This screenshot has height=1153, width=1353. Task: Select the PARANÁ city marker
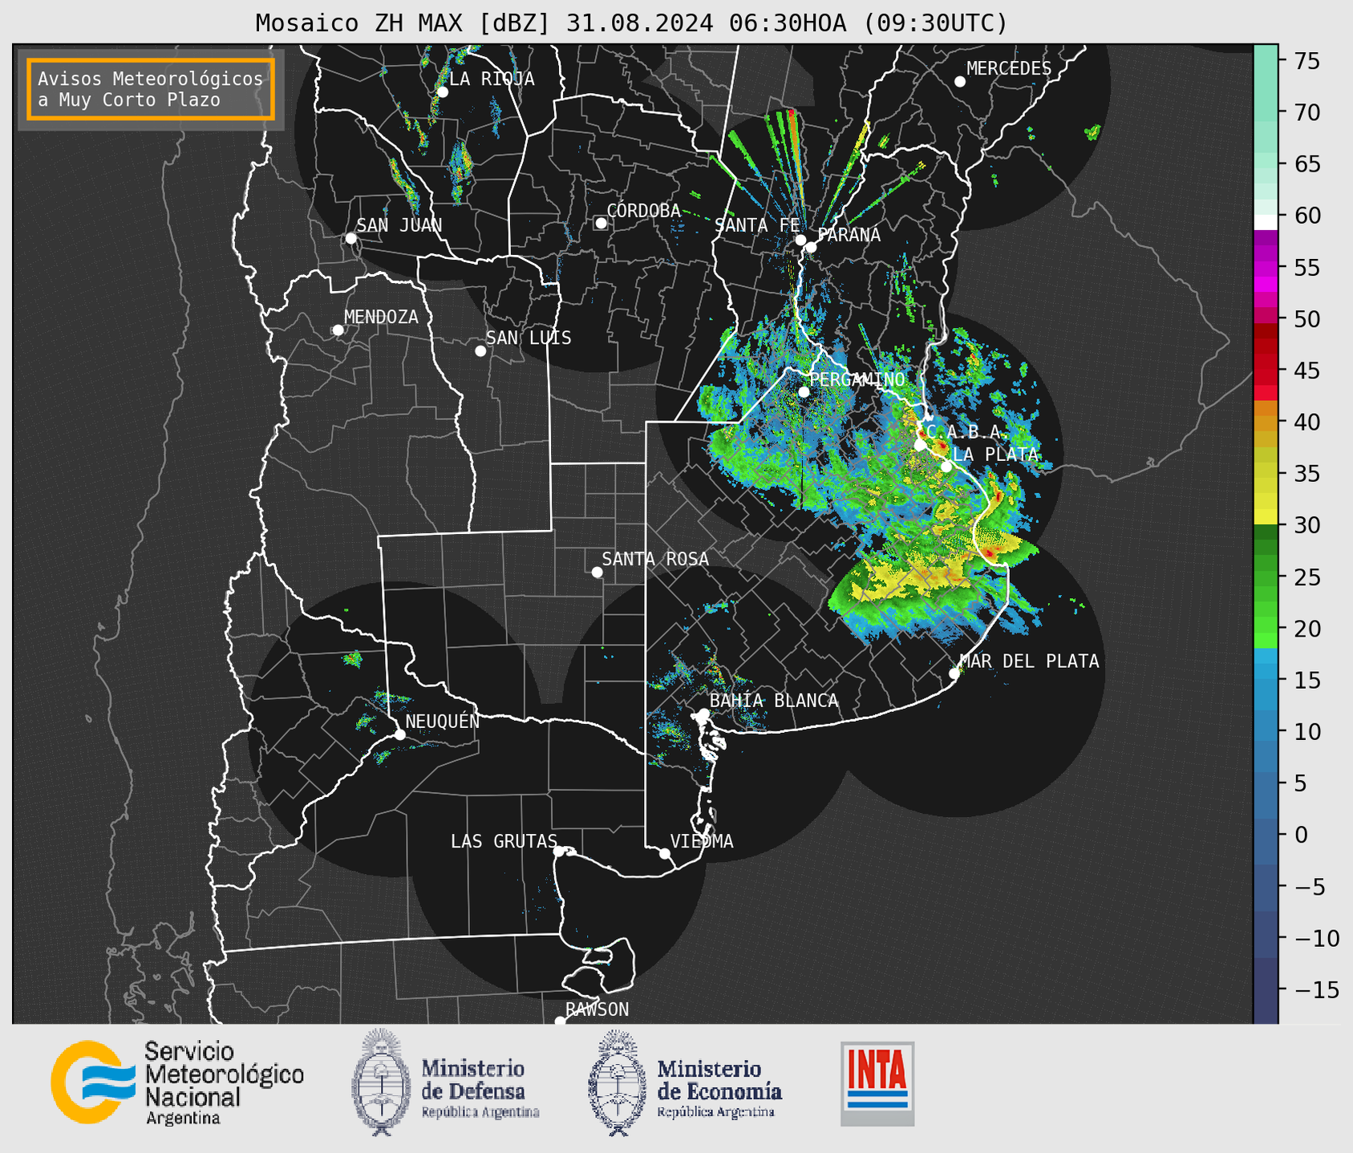pos(811,247)
